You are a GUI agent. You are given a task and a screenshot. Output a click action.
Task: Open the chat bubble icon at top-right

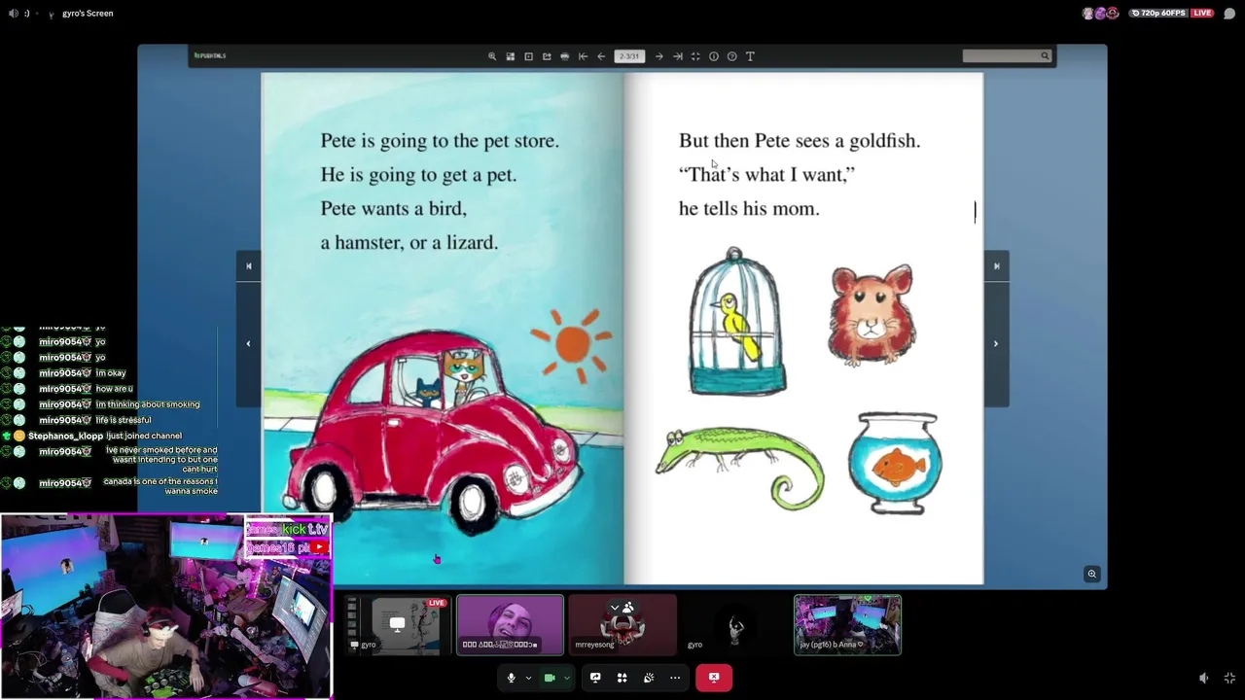click(1229, 14)
